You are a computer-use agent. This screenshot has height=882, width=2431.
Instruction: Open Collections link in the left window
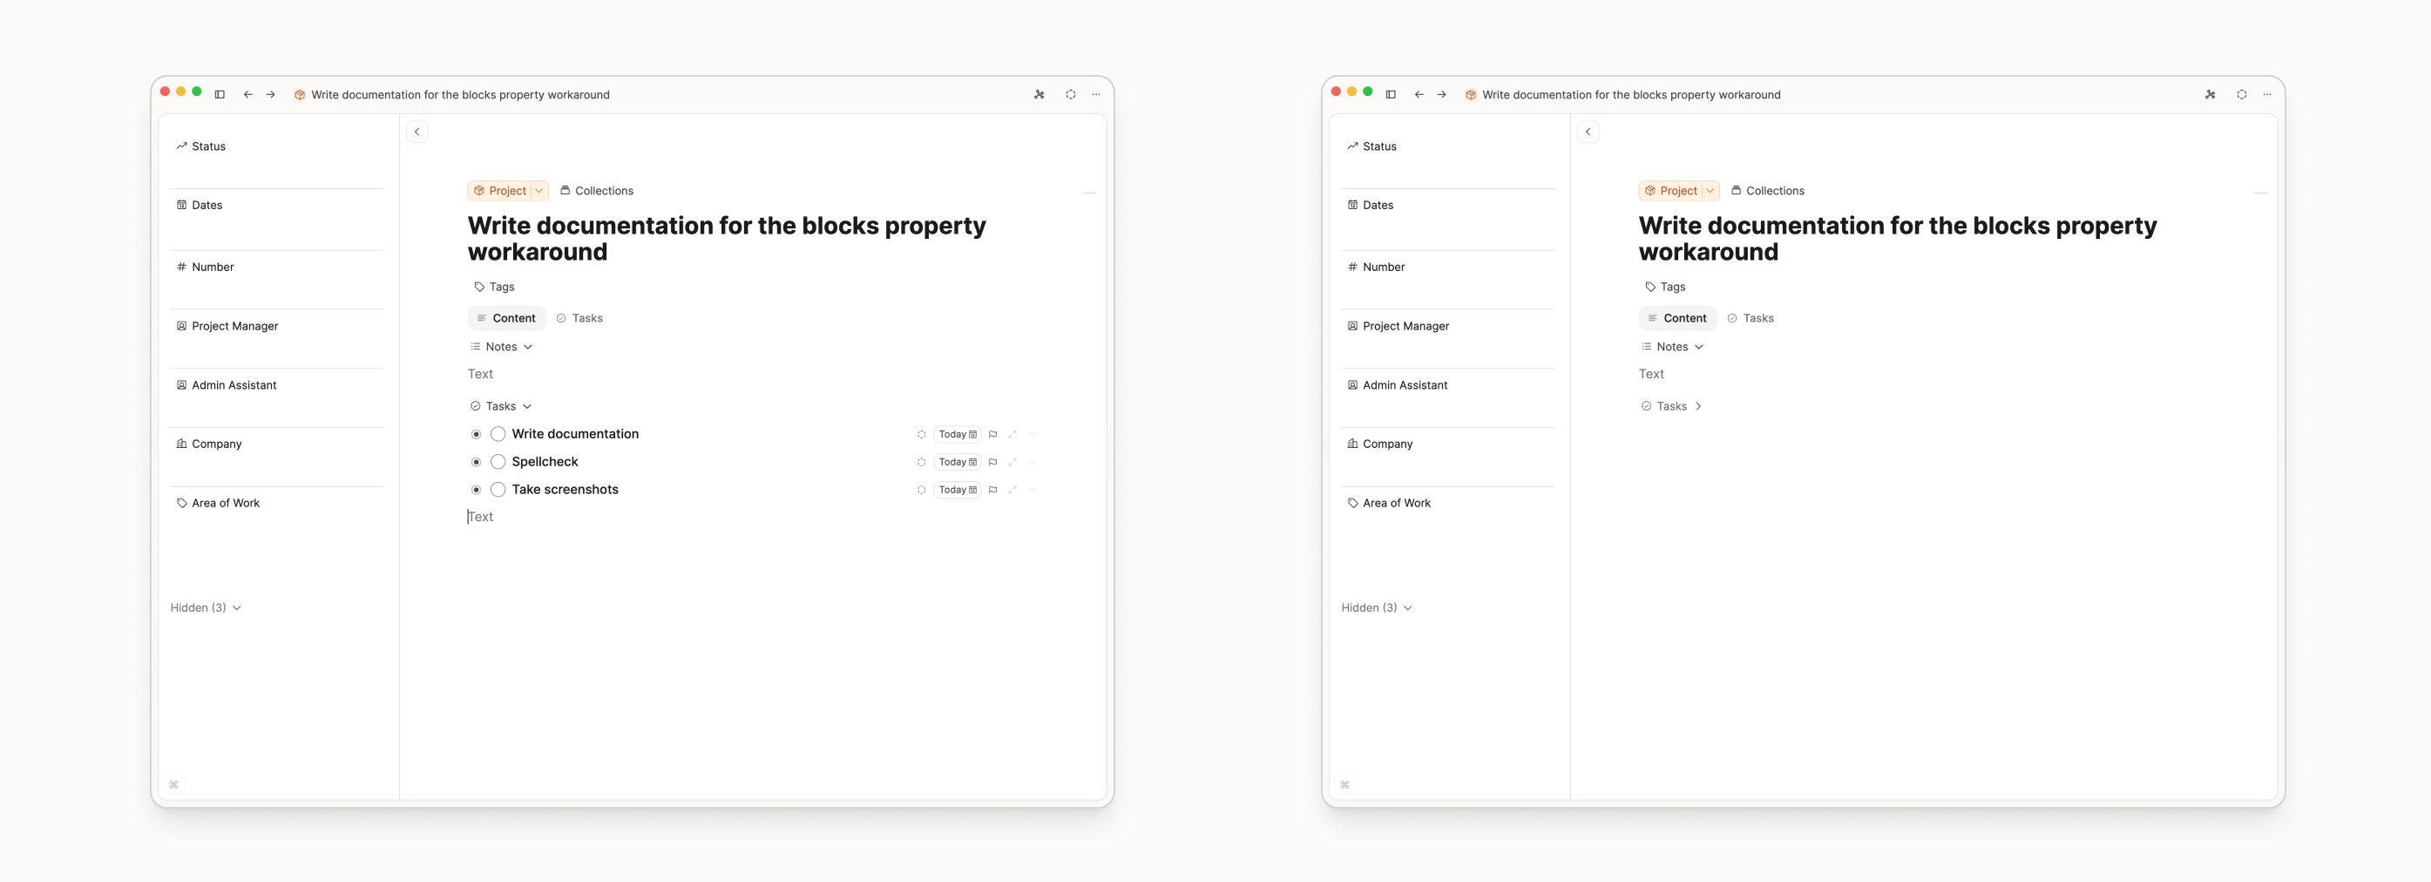coord(597,191)
